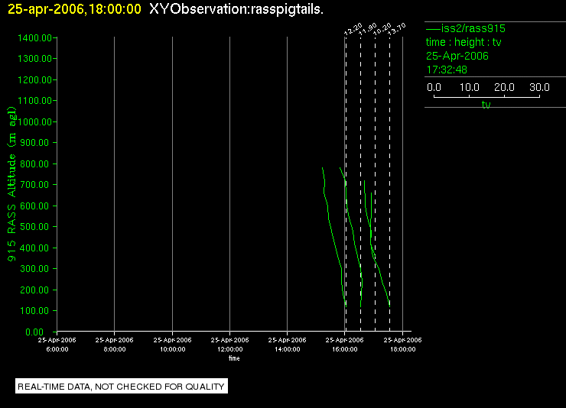Select the iss2/rass915 legend entry

(x=466, y=28)
